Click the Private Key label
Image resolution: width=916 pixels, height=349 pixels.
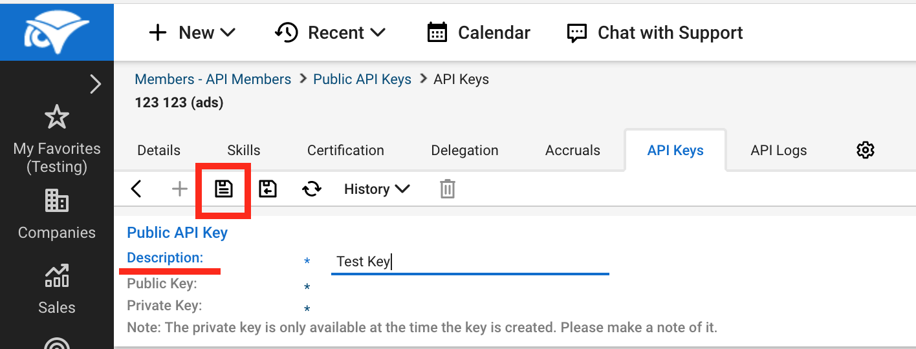(x=164, y=305)
